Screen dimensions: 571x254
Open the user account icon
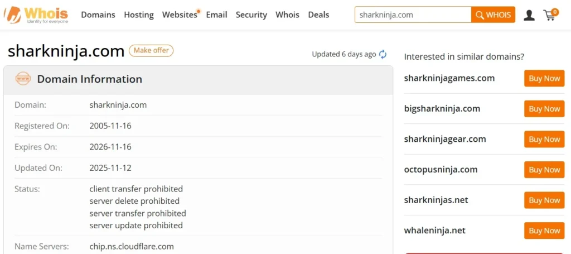[529, 15]
